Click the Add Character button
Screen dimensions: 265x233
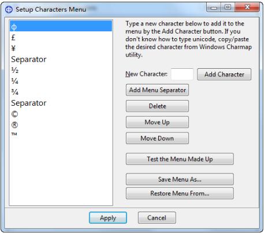tap(224, 74)
